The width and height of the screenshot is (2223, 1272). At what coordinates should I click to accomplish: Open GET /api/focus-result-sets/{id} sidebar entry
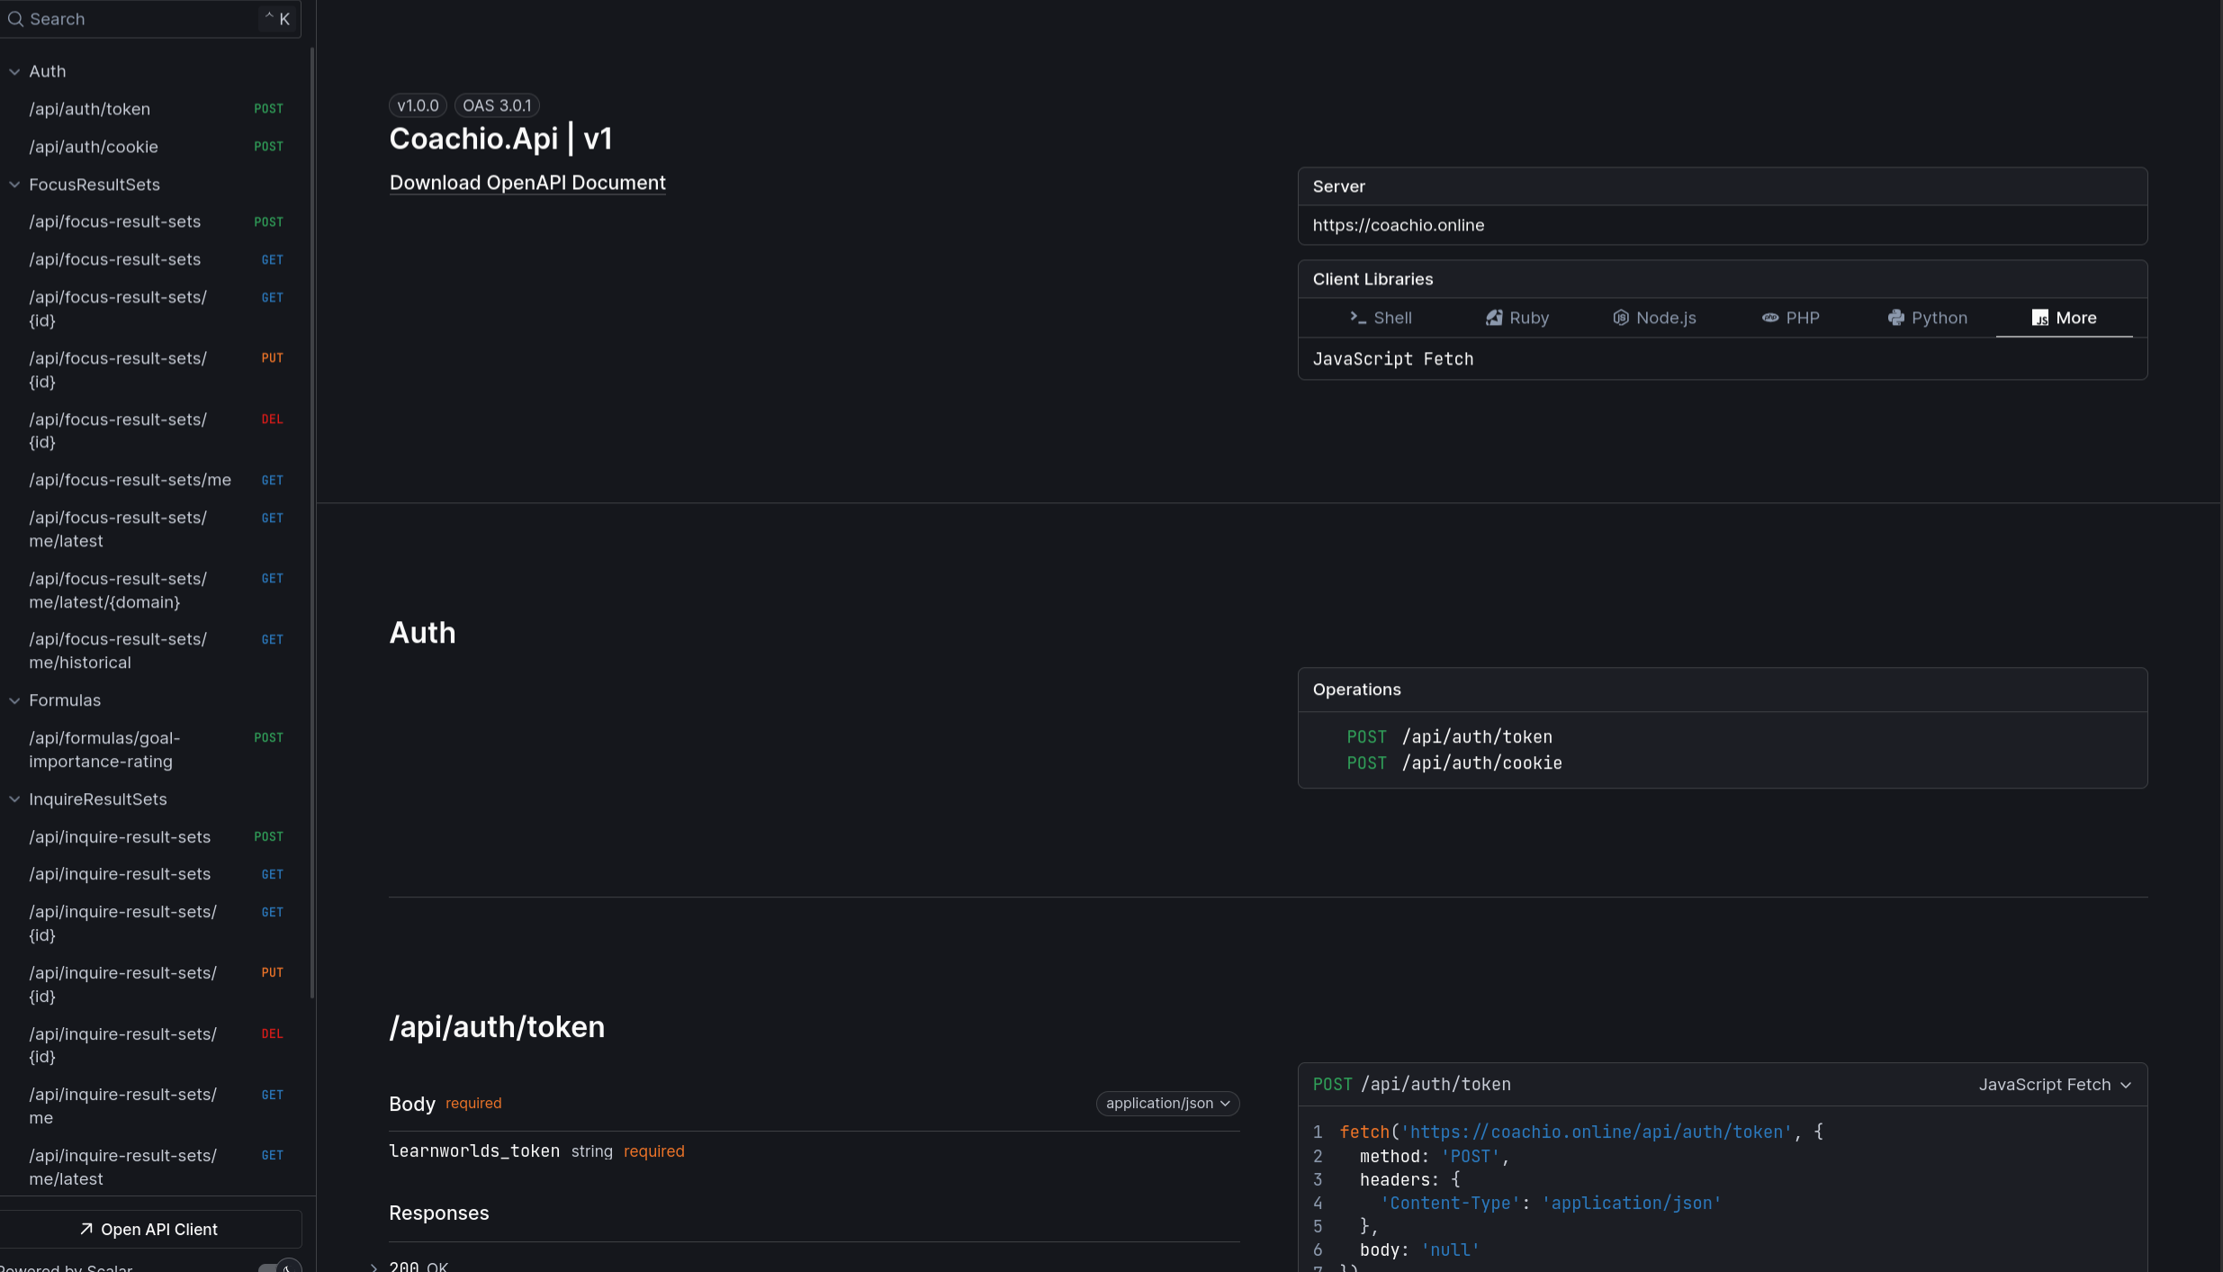click(155, 309)
